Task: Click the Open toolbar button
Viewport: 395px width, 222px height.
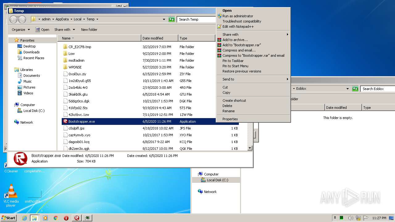Action: tap(42, 30)
